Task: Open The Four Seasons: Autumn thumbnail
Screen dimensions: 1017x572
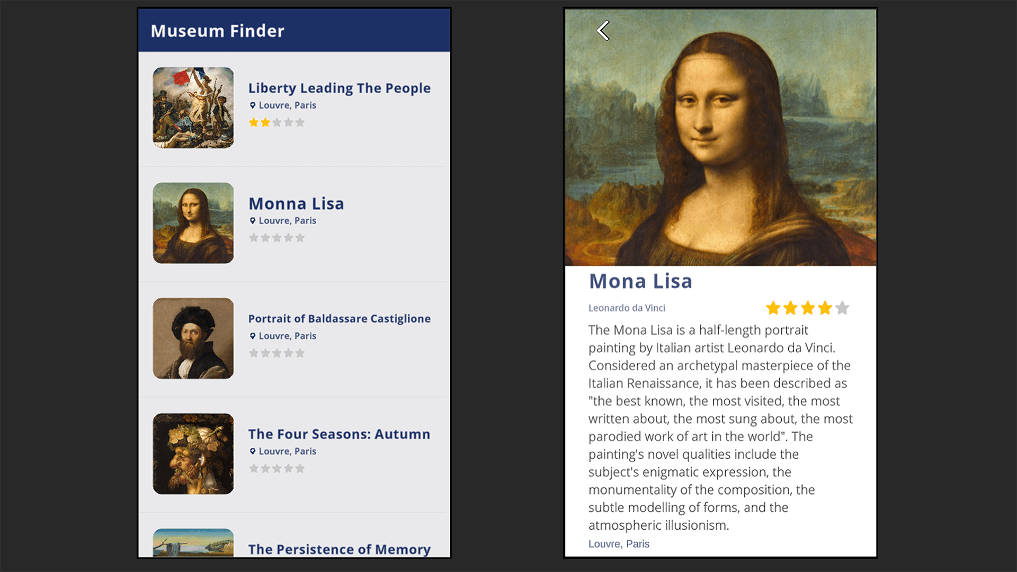Action: tap(193, 454)
